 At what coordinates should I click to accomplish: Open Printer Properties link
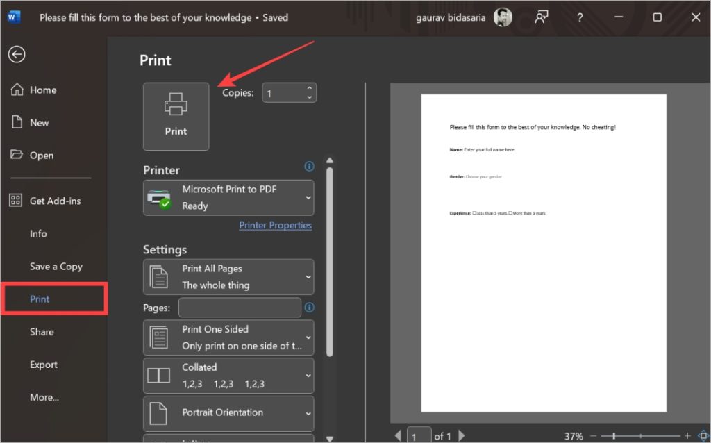point(275,226)
